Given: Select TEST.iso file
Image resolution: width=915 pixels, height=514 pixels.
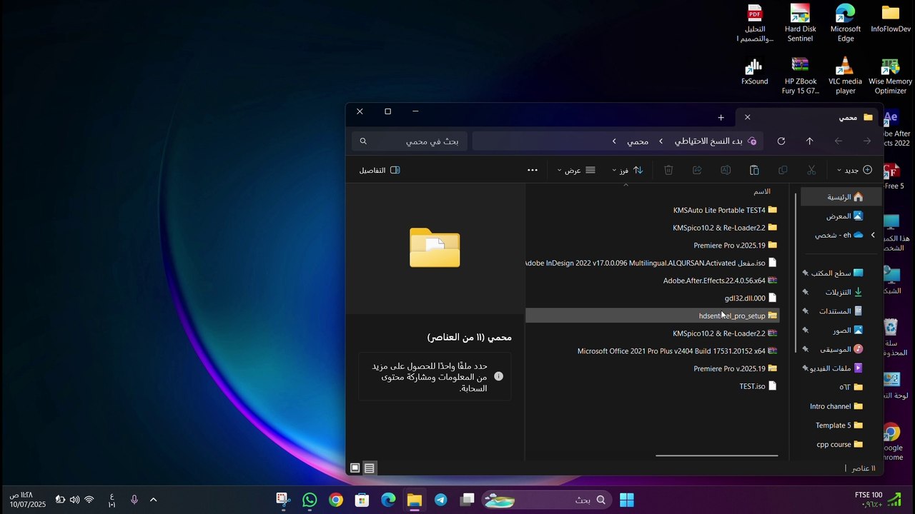Looking at the screenshot, I should coord(758,386).
